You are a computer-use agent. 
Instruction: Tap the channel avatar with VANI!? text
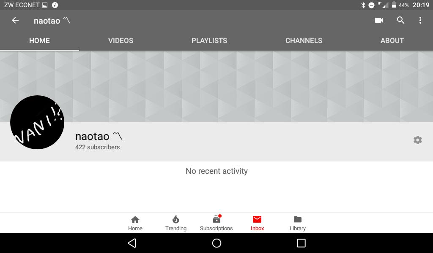(37, 122)
